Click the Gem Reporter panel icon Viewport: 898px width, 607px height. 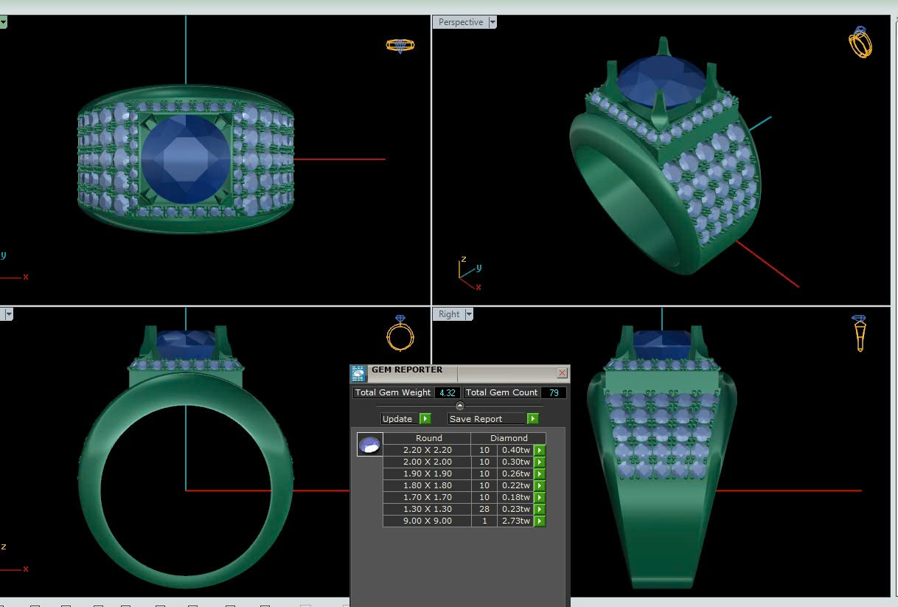point(358,373)
